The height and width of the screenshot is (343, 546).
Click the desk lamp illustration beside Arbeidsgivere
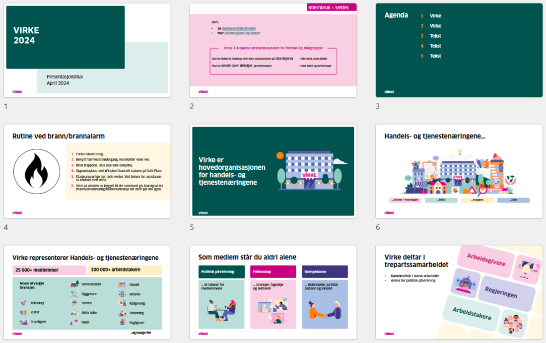(x=529, y=269)
